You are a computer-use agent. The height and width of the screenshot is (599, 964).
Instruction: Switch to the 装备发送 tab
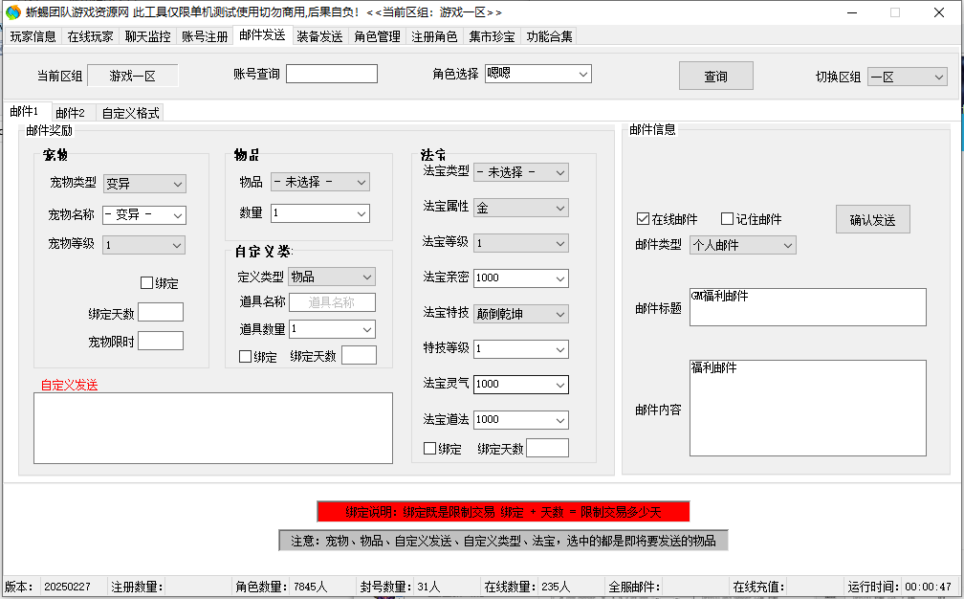319,36
